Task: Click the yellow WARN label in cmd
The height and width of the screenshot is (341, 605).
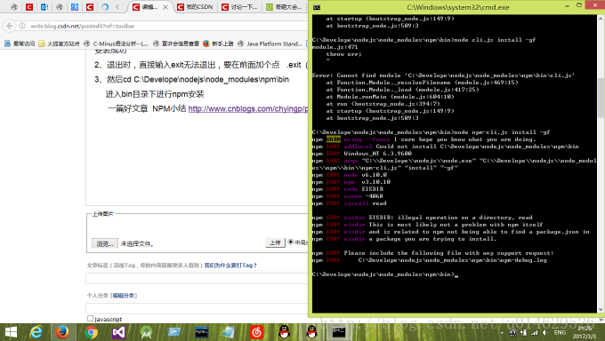Action: (x=334, y=139)
